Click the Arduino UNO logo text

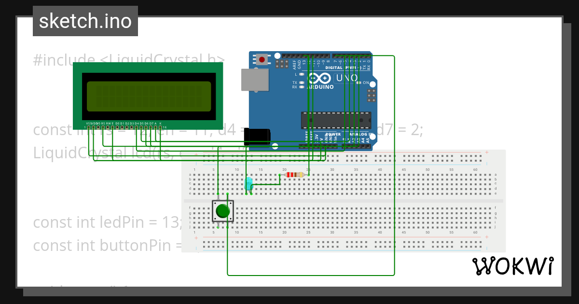pyautogui.click(x=347, y=78)
